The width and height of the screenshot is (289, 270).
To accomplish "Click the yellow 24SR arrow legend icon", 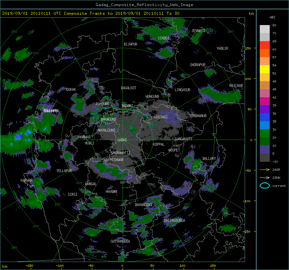I will [x=265, y=170].
